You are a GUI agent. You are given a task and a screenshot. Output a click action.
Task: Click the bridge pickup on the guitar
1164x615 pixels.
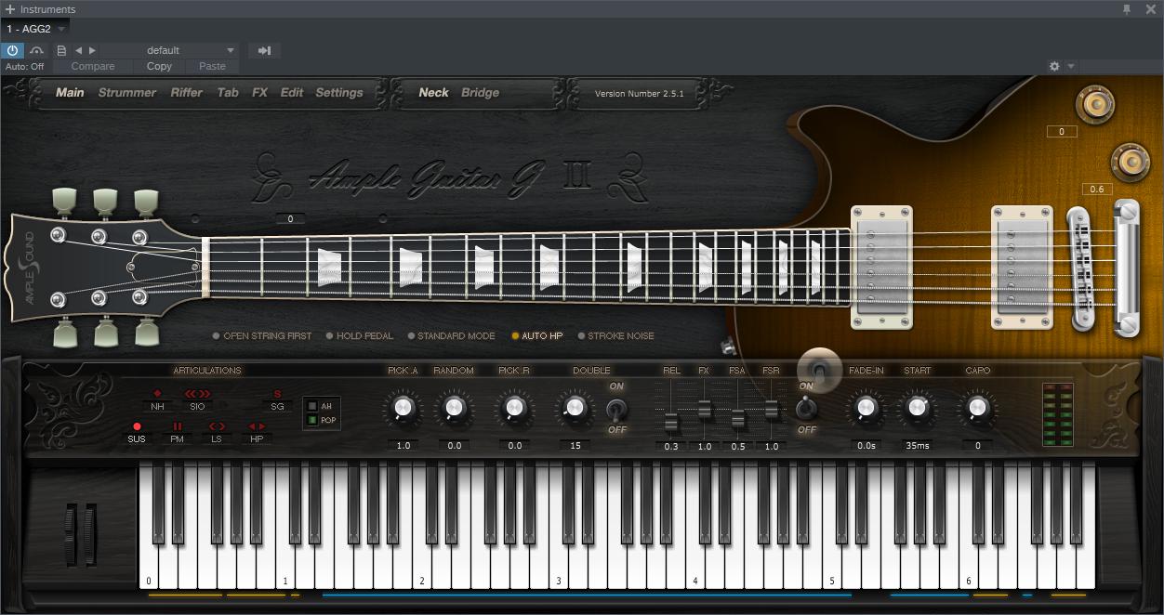[x=1022, y=268]
